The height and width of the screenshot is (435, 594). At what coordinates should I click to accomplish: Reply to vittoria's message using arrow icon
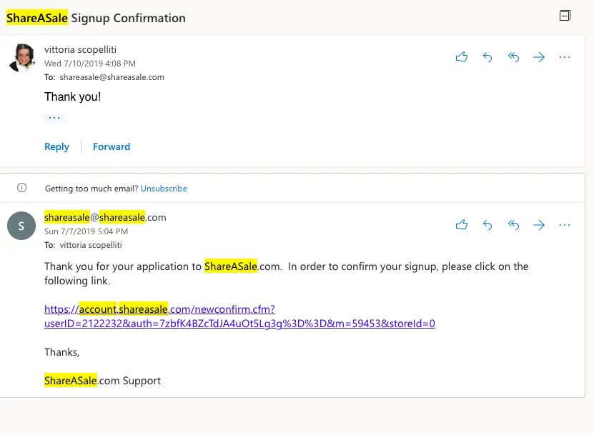[487, 57]
